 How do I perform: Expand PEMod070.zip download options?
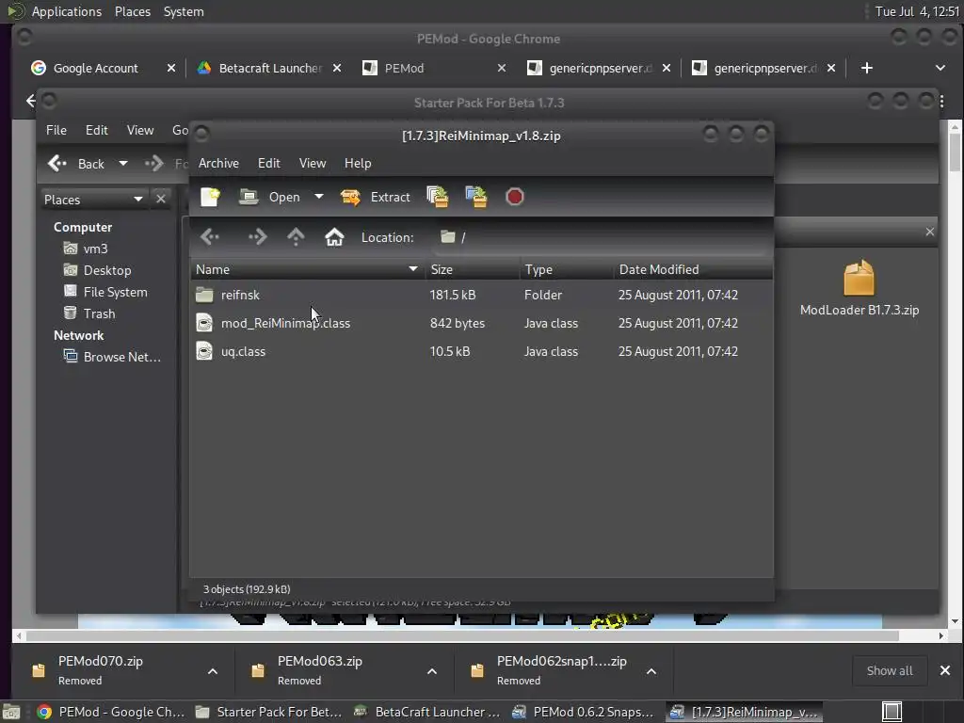coord(212,670)
